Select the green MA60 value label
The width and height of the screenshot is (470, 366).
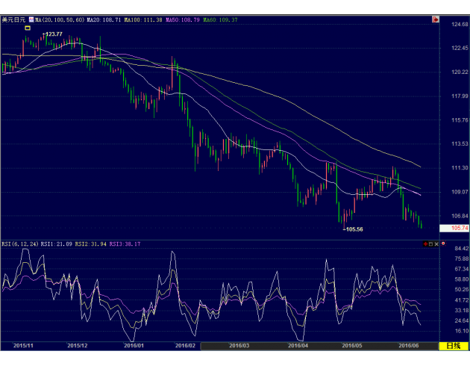220,20
